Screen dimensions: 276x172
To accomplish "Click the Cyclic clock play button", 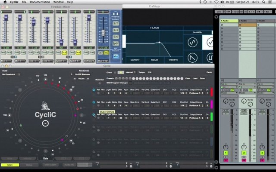I will 121,72.
